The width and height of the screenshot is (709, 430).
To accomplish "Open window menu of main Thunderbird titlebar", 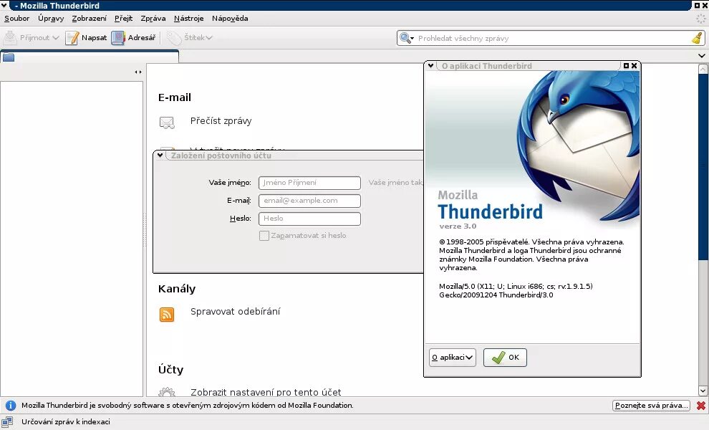I will [4, 6].
